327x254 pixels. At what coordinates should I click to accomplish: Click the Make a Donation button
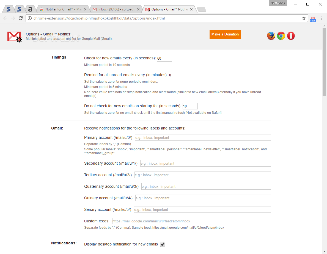pyautogui.click(x=225, y=34)
